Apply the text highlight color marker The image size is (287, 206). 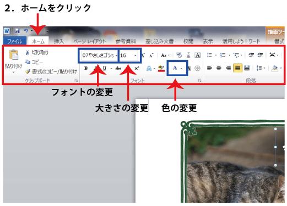[161, 68]
